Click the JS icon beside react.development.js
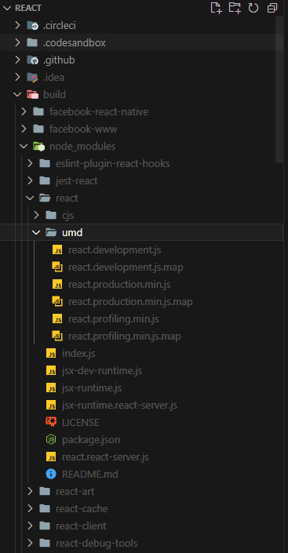Viewport: 288px width, 553px height. [57, 250]
